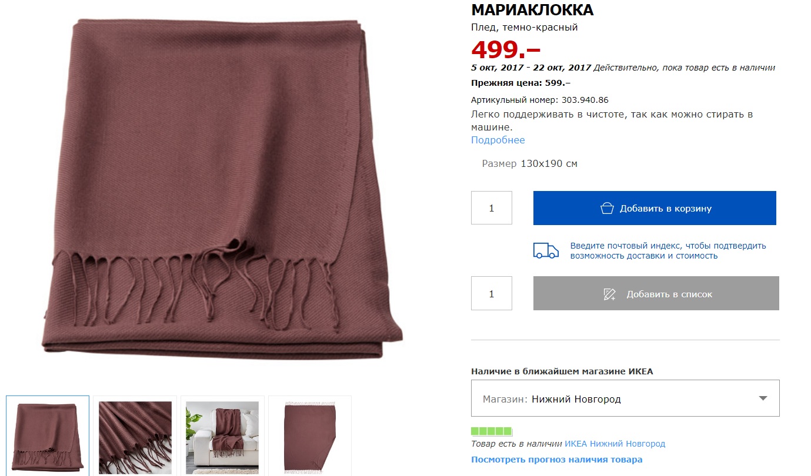The image size is (811, 476).
Task: View Посмотреть прогноз наличия товара forecast
Action: tap(556, 460)
